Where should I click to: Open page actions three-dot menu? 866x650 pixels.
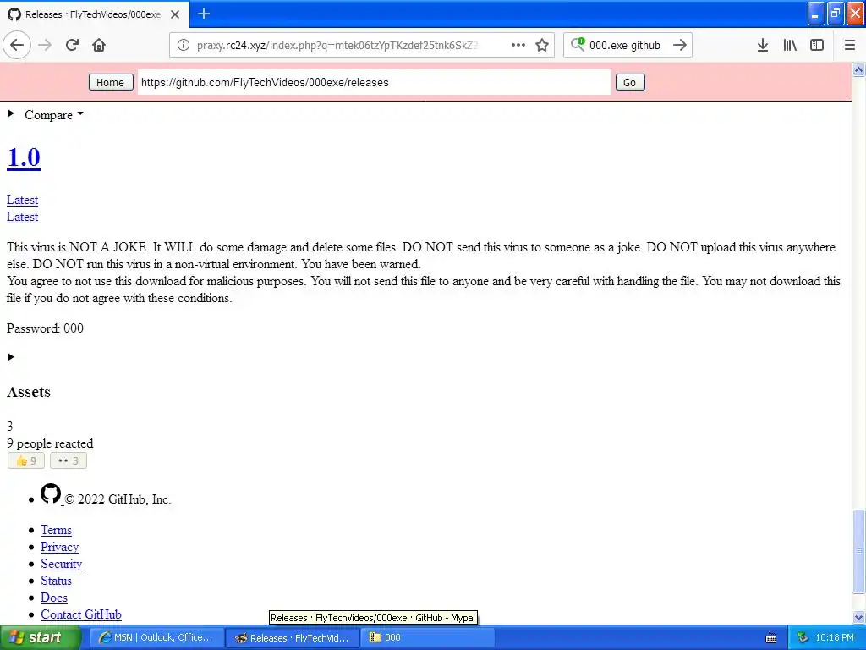tap(518, 46)
